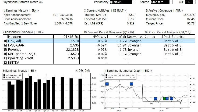This screenshot has width=198, height=112.
Task: Click the 4Wk Chg column header
Action: coord(93,37)
